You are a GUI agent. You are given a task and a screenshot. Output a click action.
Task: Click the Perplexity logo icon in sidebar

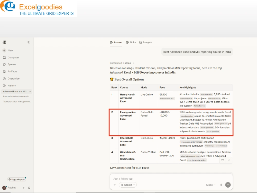(4, 42)
